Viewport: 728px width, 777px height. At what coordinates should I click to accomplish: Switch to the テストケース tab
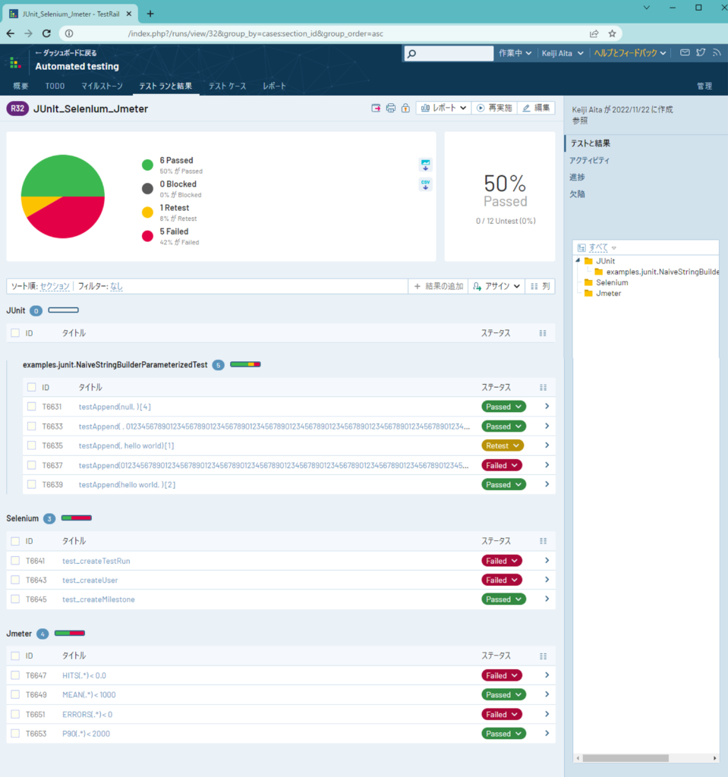point(226,86)
